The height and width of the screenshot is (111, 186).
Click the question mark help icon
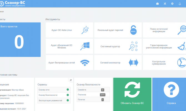click(171, 90)
